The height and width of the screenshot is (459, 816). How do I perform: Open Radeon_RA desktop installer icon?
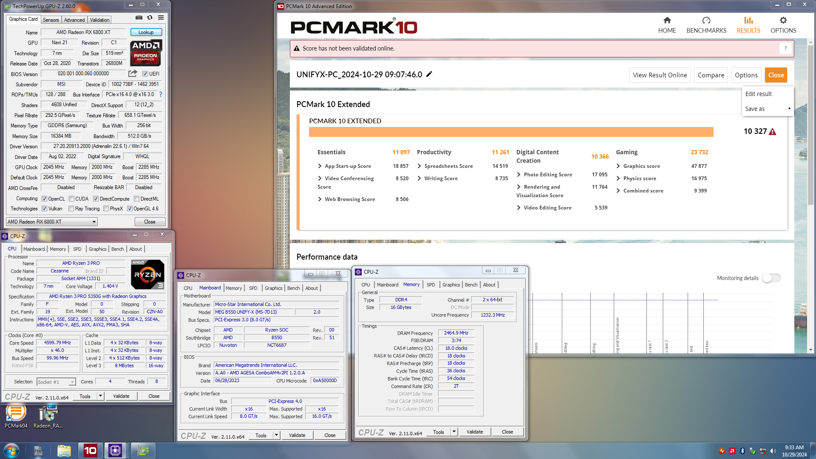click(x=48, y=416)
